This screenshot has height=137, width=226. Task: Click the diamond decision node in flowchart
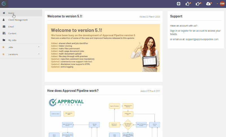(128, 125)
